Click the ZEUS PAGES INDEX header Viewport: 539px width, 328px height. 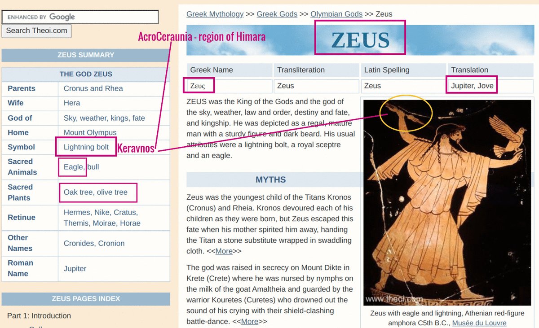pyautogui.click(x=86, y=299)
